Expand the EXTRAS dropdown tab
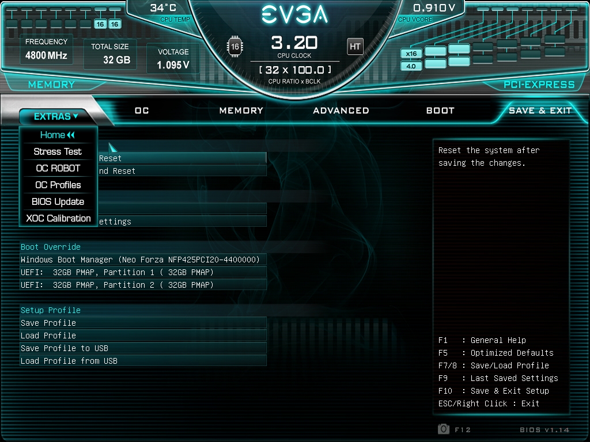Image resolution: width=590 pixels, height=442 pixels. [56, 116]
